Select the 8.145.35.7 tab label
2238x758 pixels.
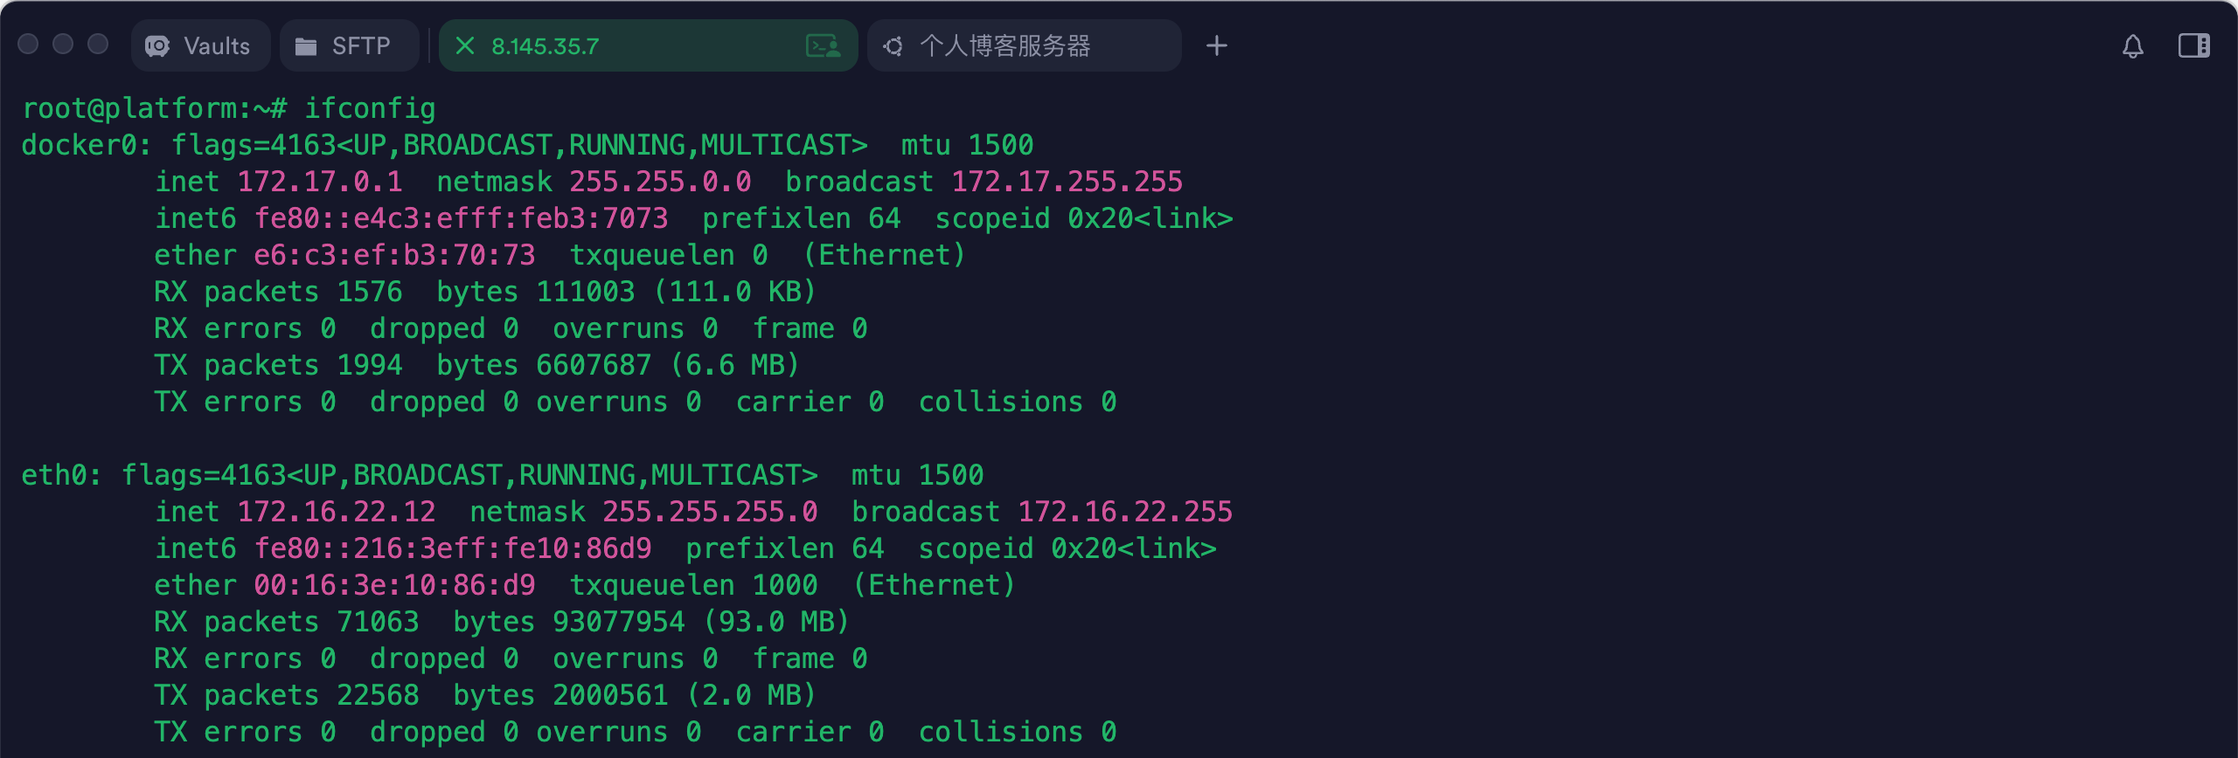(546, 45)
